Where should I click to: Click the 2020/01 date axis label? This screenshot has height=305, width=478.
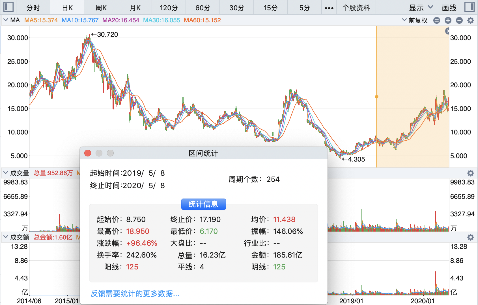(x=422, y=301)
